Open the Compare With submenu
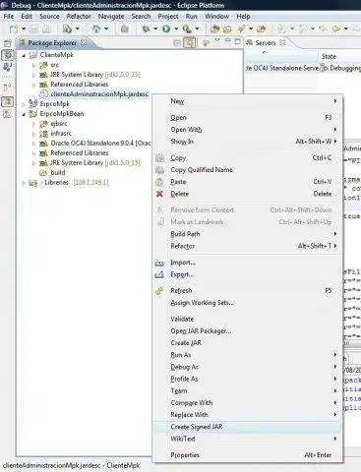361x472 pixels. tap(248, 402)
